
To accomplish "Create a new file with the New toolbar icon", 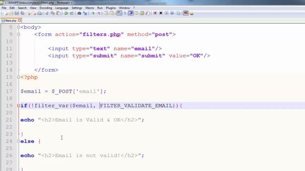I will (x=6, y=13).
